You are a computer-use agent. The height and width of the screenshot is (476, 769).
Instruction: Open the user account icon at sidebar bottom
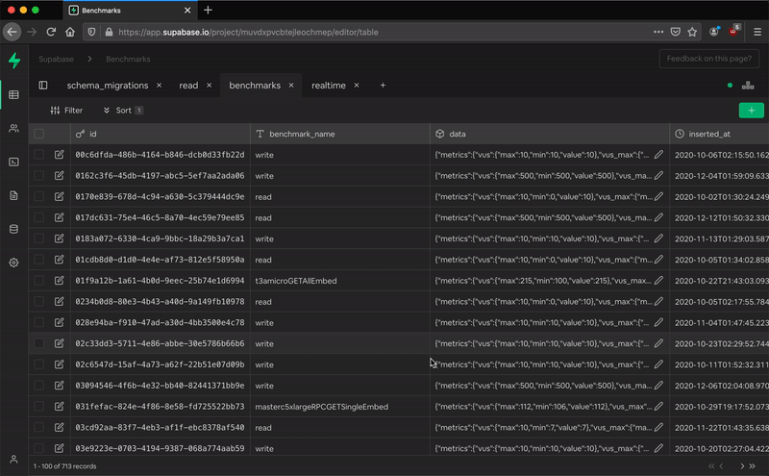13,460
